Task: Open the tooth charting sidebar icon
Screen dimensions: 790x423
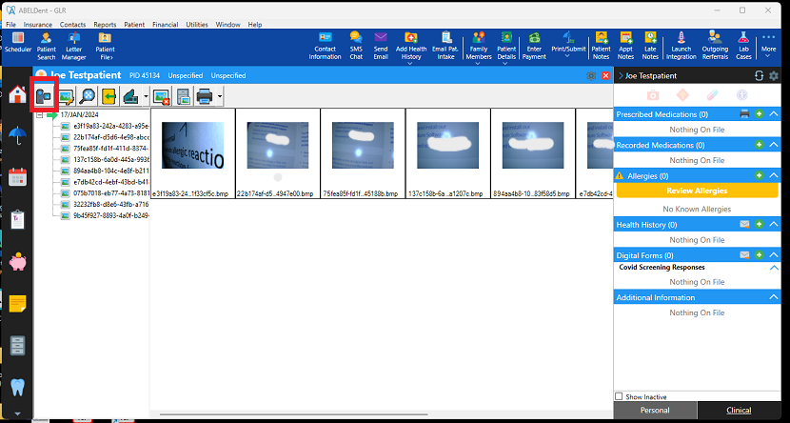Action: click(17, 388)
